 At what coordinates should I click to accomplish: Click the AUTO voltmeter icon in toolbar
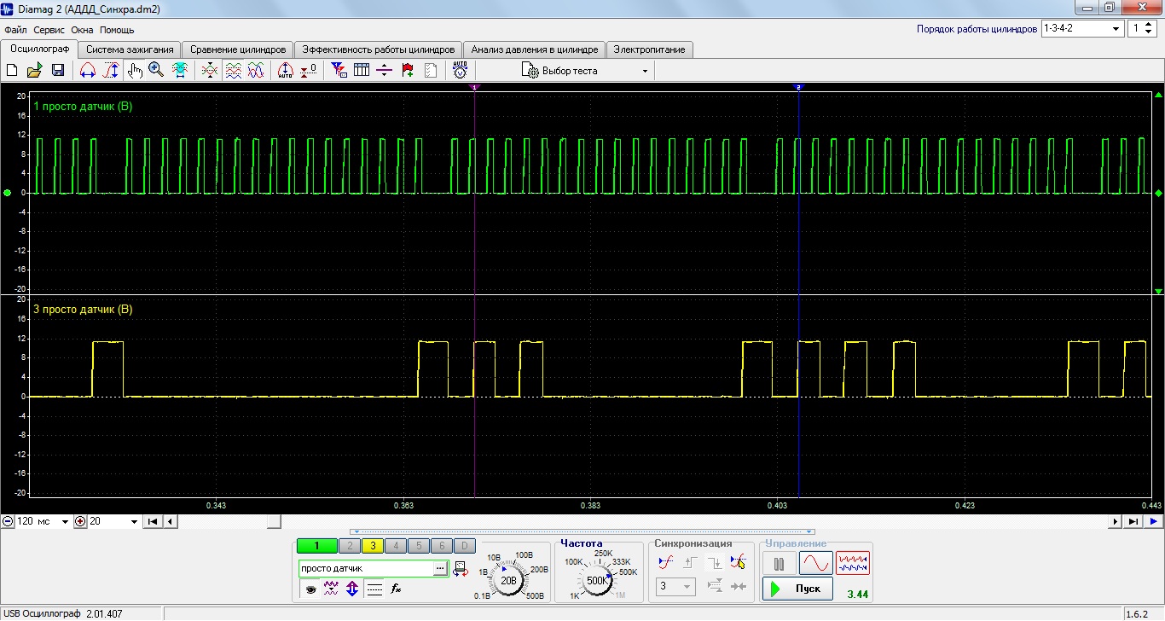pyautogui.click(x=460, y=71)
